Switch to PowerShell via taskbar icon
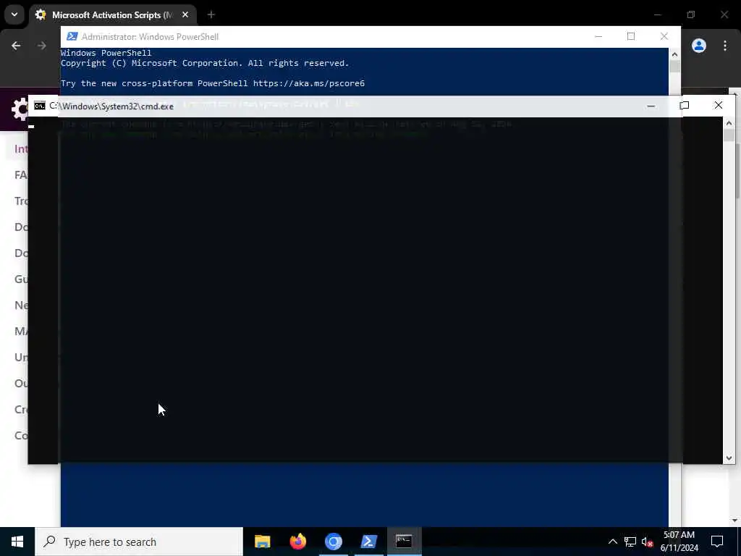Viewport: 741px width, 556px height. pos(368,542)
